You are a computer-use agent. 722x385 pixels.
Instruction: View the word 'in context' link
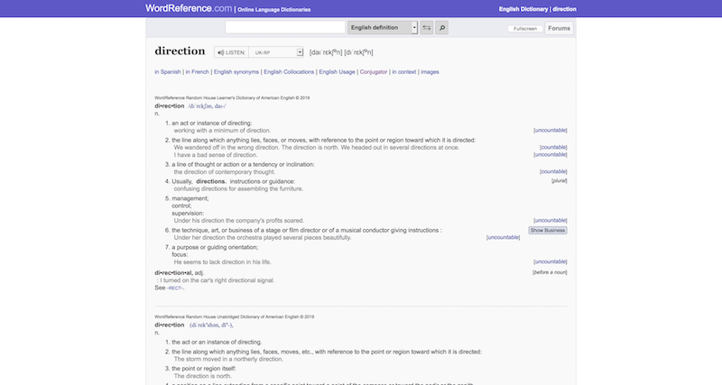pyautogui.click(x=407, y=71)
